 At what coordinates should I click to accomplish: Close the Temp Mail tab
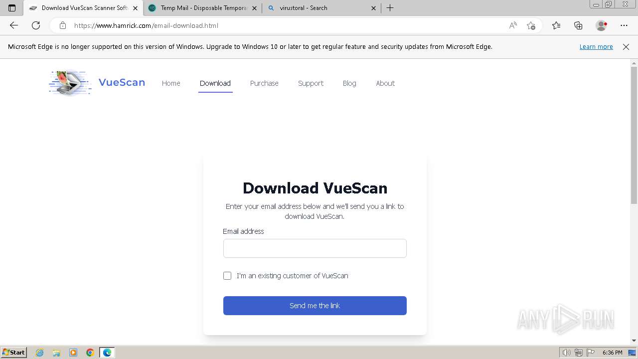254,8
